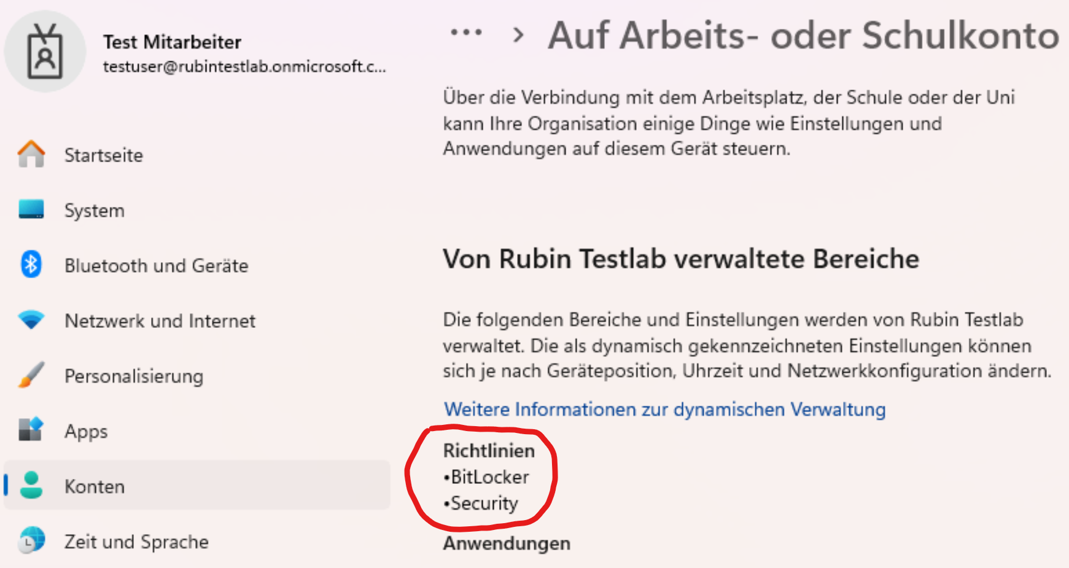
Task: Click the user profile badge avatar
Action: [x=45, y=52]
